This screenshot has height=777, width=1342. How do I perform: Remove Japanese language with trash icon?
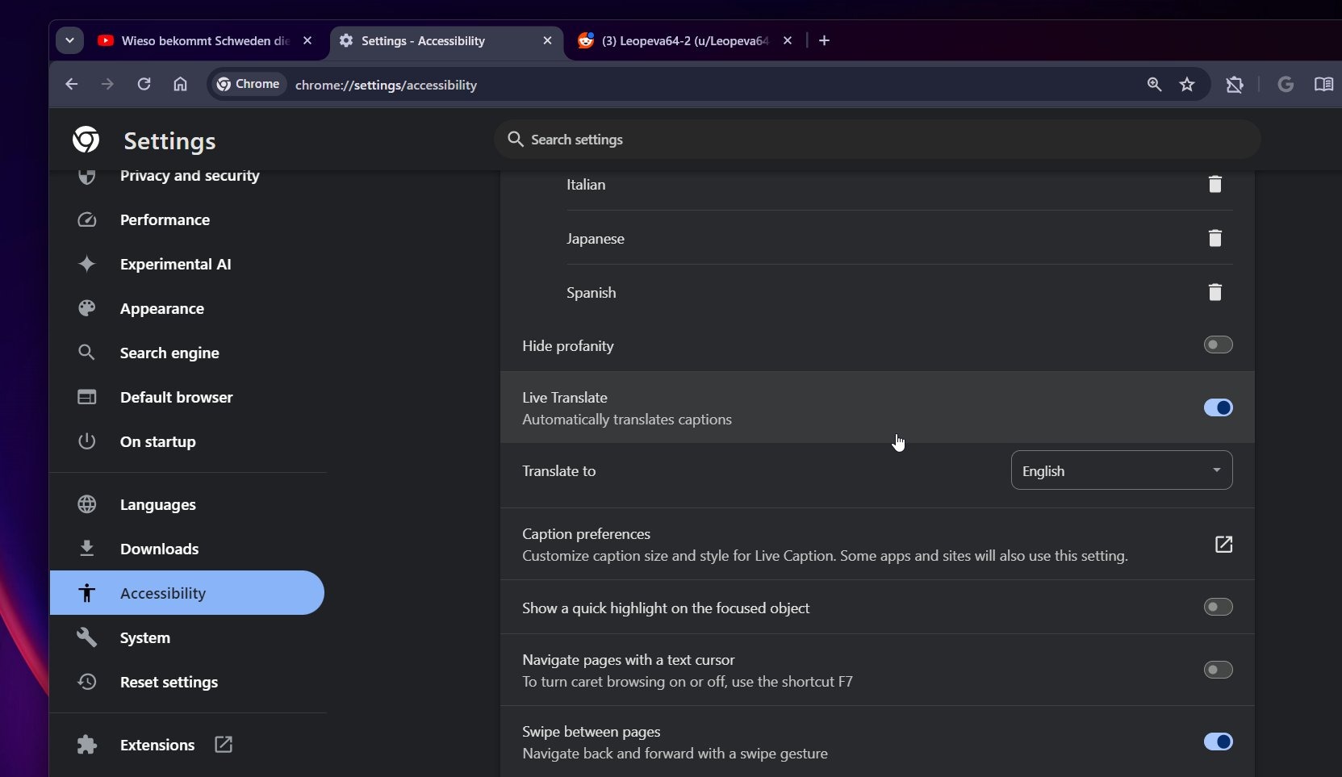point(1214,238)
